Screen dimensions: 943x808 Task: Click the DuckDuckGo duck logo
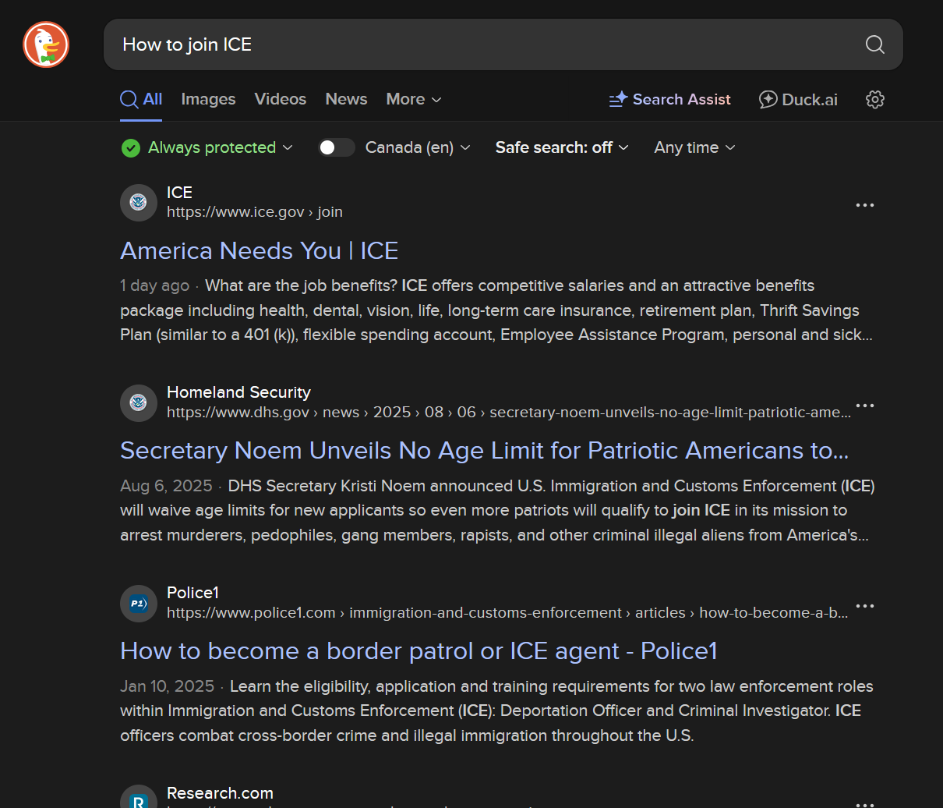[x=46, y=44]
